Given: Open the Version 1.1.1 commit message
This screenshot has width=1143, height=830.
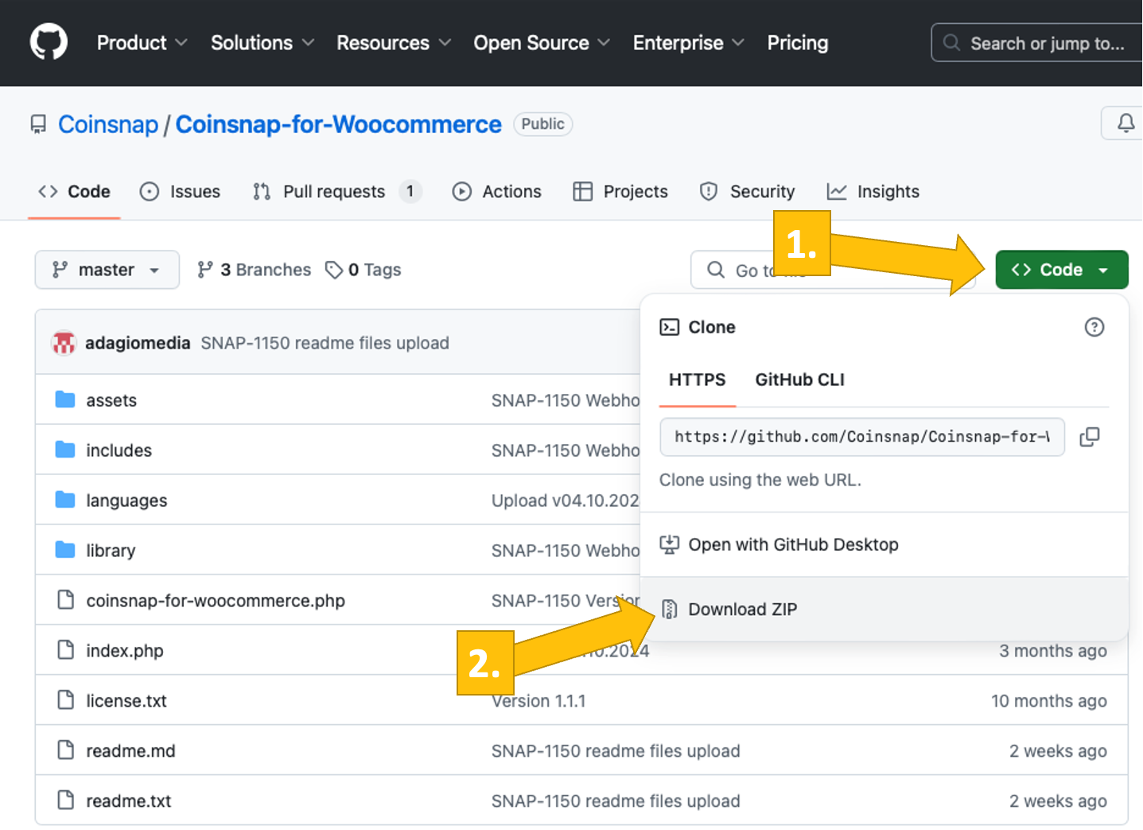Looking at the screenshot, I should point(538,701).
